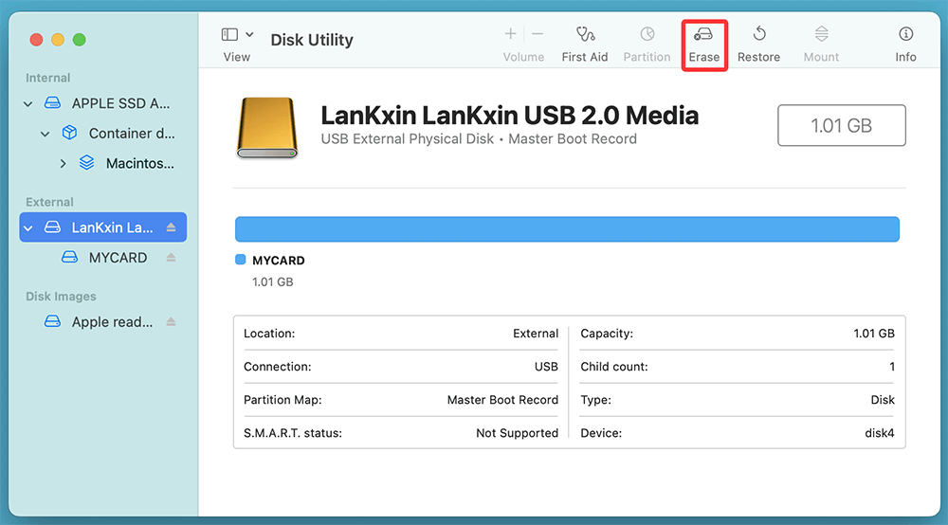Eject the MYCARD volume

pos(172,258)
